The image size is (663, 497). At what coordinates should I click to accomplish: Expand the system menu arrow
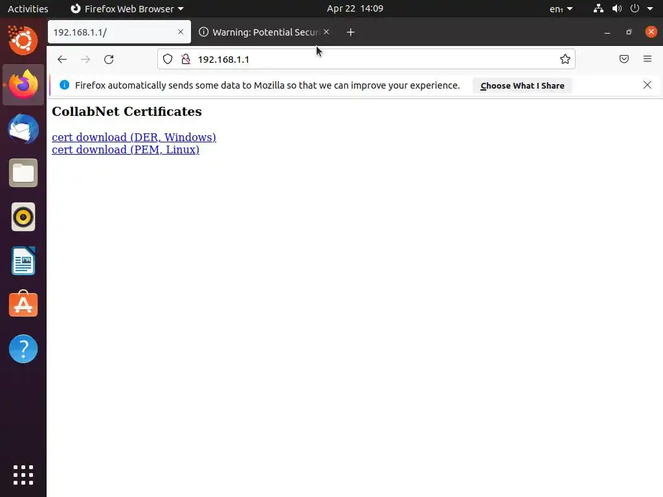coord(650,8)
